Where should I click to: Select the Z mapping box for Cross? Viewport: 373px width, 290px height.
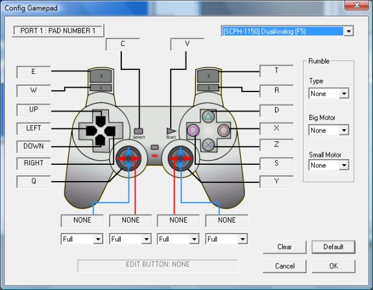(276, 145)
